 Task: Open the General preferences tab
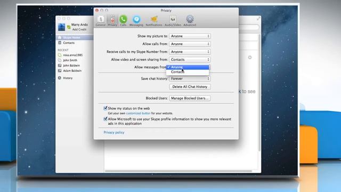click(x=101, y=21)
